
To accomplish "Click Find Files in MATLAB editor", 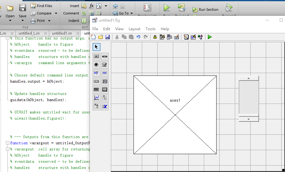I will pyautogui.click(x=41, y=6).
